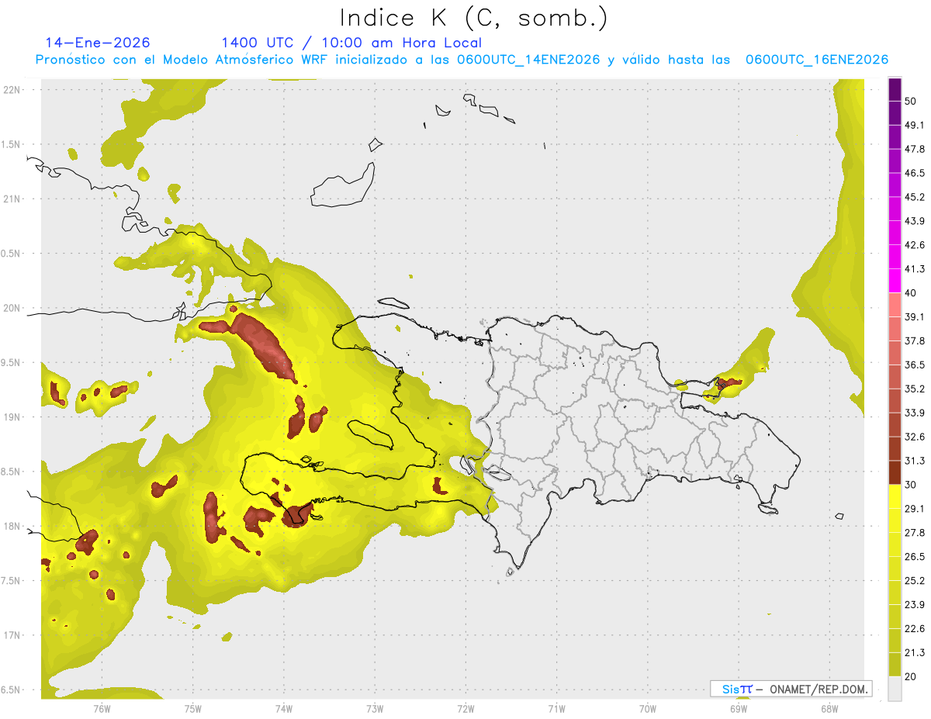The width and height of the screenshot is (931, 719).
Task: Select the date text "14-Ene-2026"
Action: pos(98,43)
